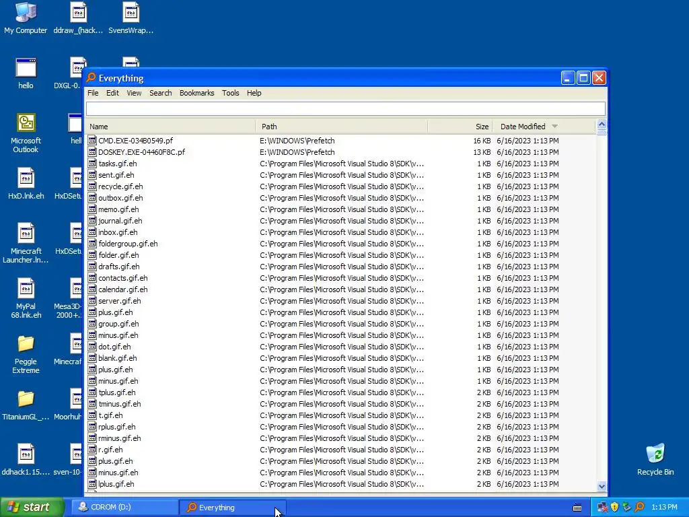Click the yellow security shield tray icon

tap(615, 507)
